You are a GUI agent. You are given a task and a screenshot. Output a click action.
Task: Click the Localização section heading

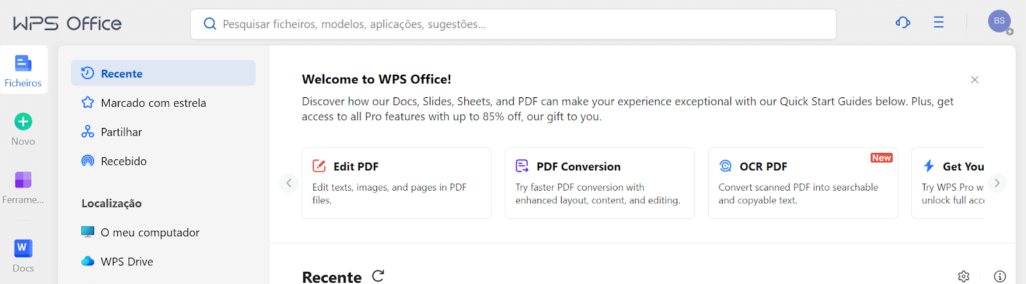pyautogui.click(x=112, y=203)
